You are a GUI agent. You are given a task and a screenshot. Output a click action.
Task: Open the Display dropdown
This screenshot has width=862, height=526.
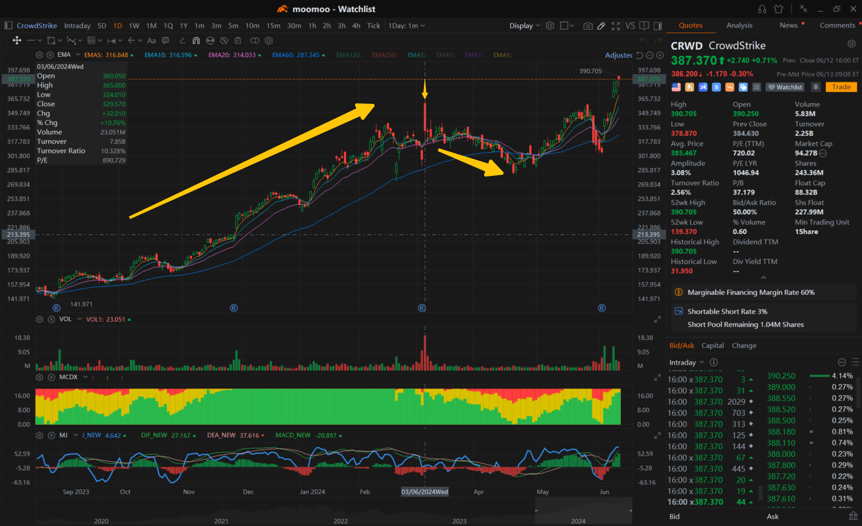525,26
